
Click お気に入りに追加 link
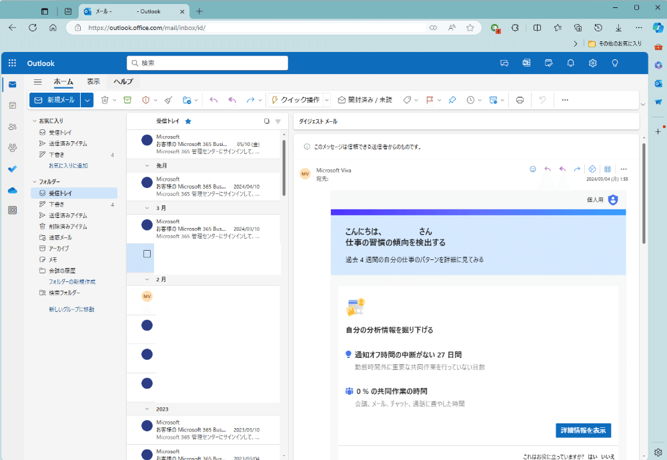point(68,166)
